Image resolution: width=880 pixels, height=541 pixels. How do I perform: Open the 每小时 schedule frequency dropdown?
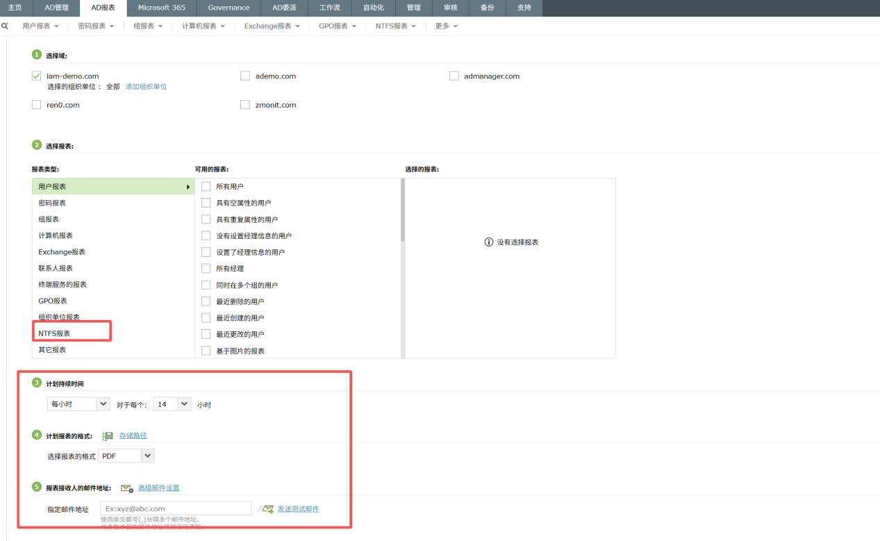(x=78, y=403)
